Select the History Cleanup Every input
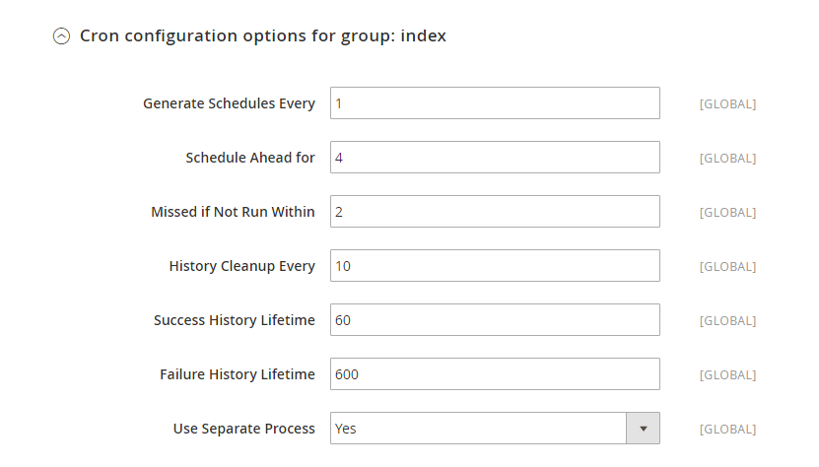The width and height of the screenshot is (819, 467). (x=495, y=265)
